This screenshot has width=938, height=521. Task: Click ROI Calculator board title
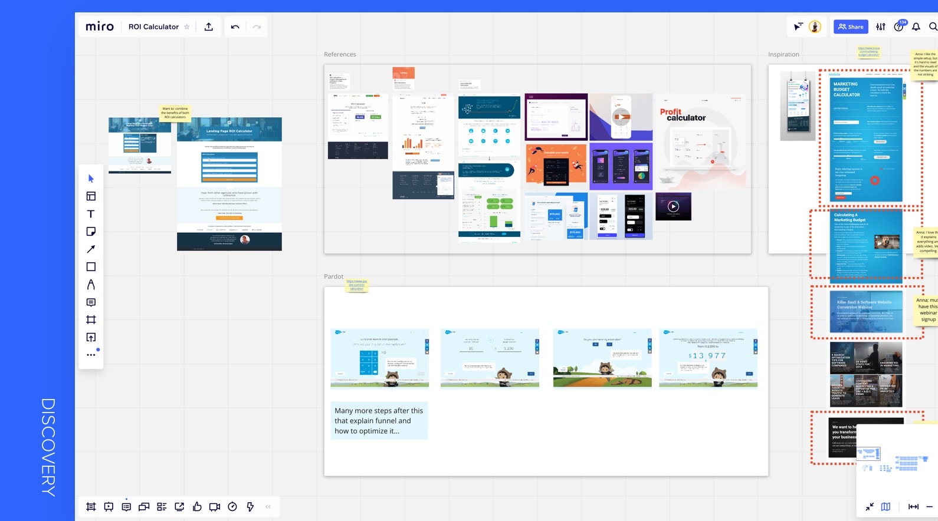click(x=153, y=27)
